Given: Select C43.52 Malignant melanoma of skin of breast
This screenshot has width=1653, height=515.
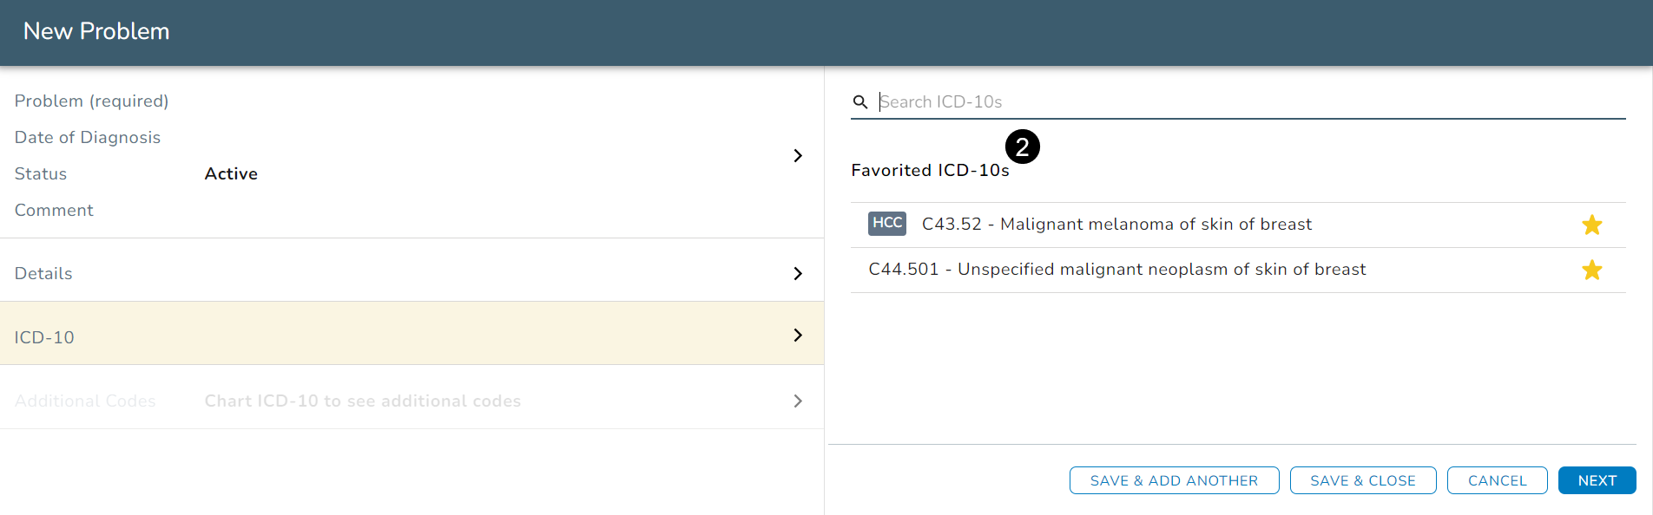Looking at the screenshot, I should (1116, 225).
